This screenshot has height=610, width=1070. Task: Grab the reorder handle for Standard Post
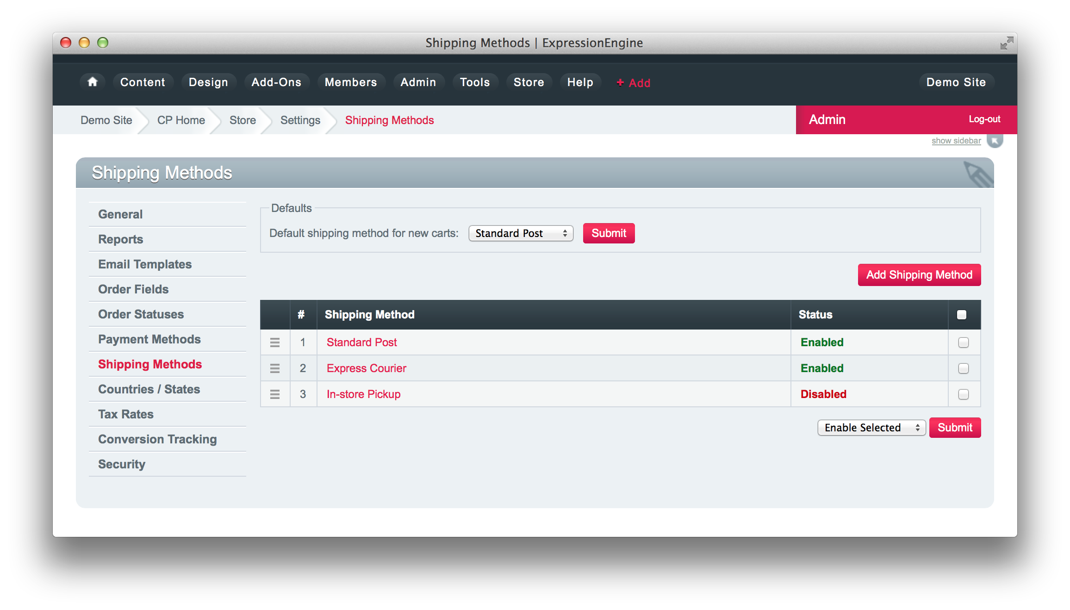coord(275,342)
